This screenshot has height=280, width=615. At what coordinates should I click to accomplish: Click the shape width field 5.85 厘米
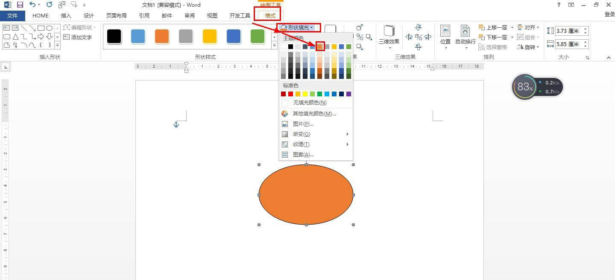coord(572,44)
